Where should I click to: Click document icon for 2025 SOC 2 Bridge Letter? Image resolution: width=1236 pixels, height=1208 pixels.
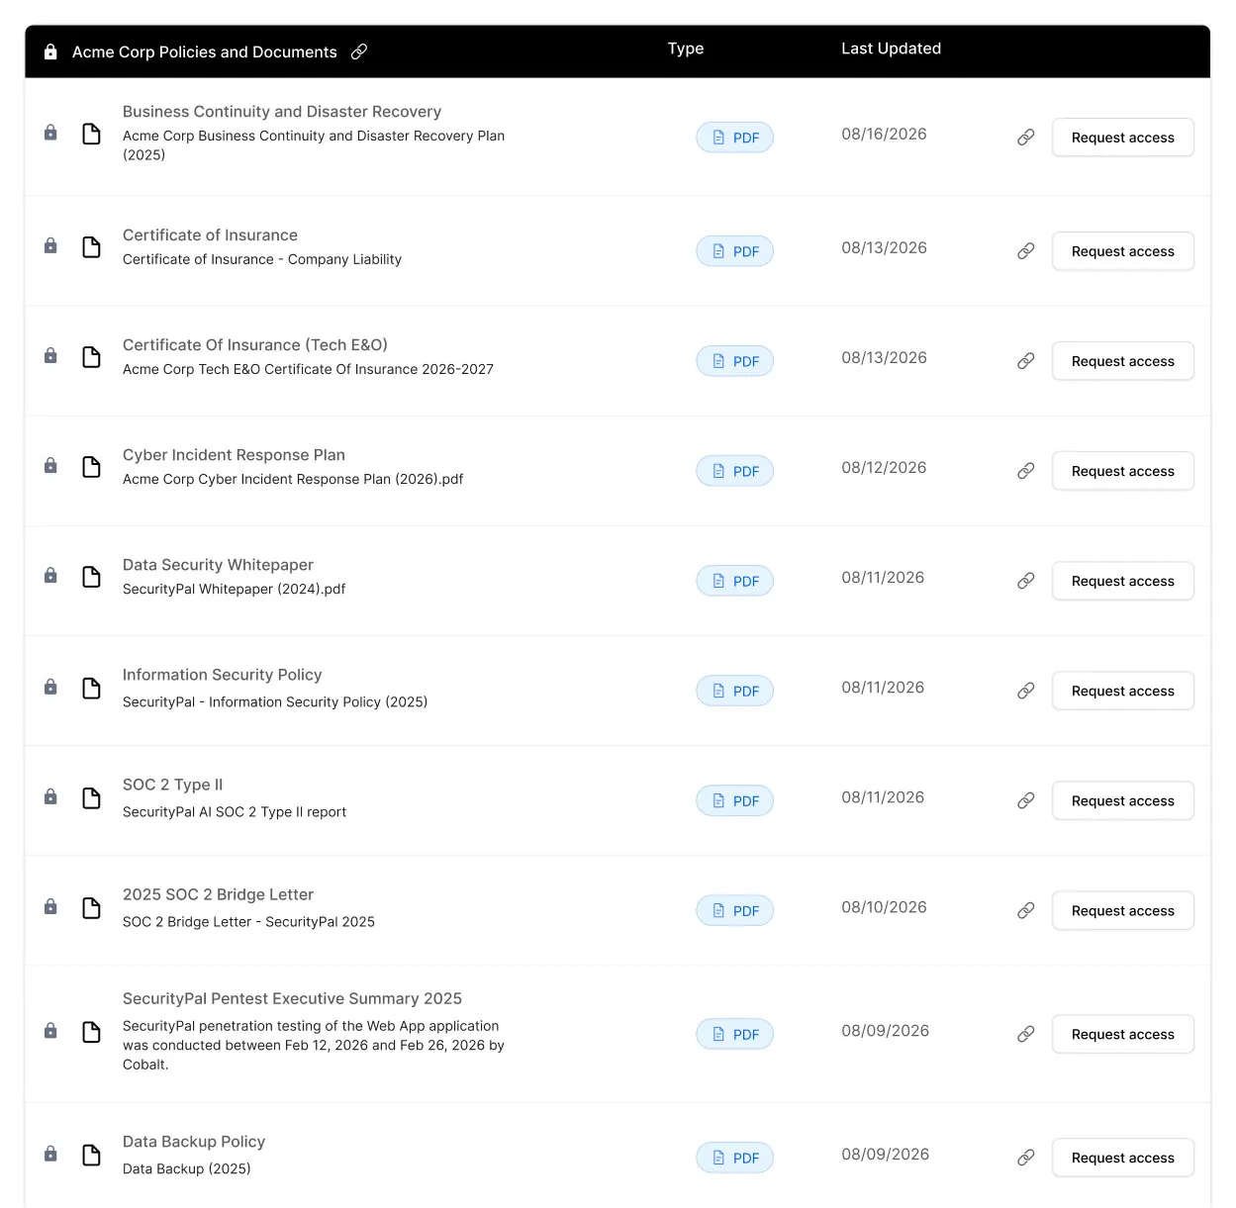coord(91,908)
